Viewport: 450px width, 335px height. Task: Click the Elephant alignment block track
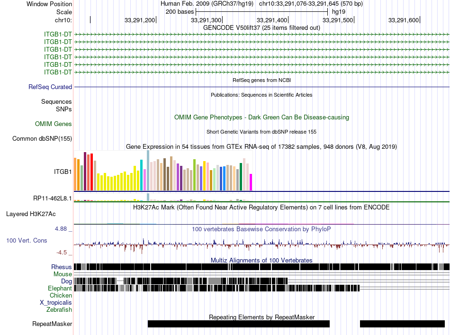click(x=216, y=288)
